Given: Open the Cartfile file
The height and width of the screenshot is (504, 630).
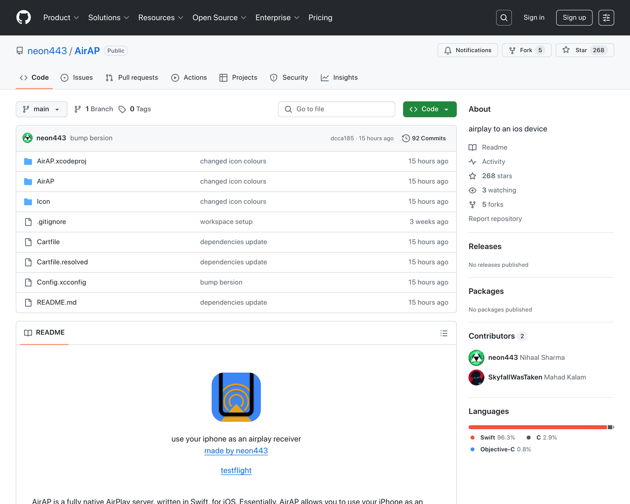Looking at the screenshot, I should click(48, 242).
